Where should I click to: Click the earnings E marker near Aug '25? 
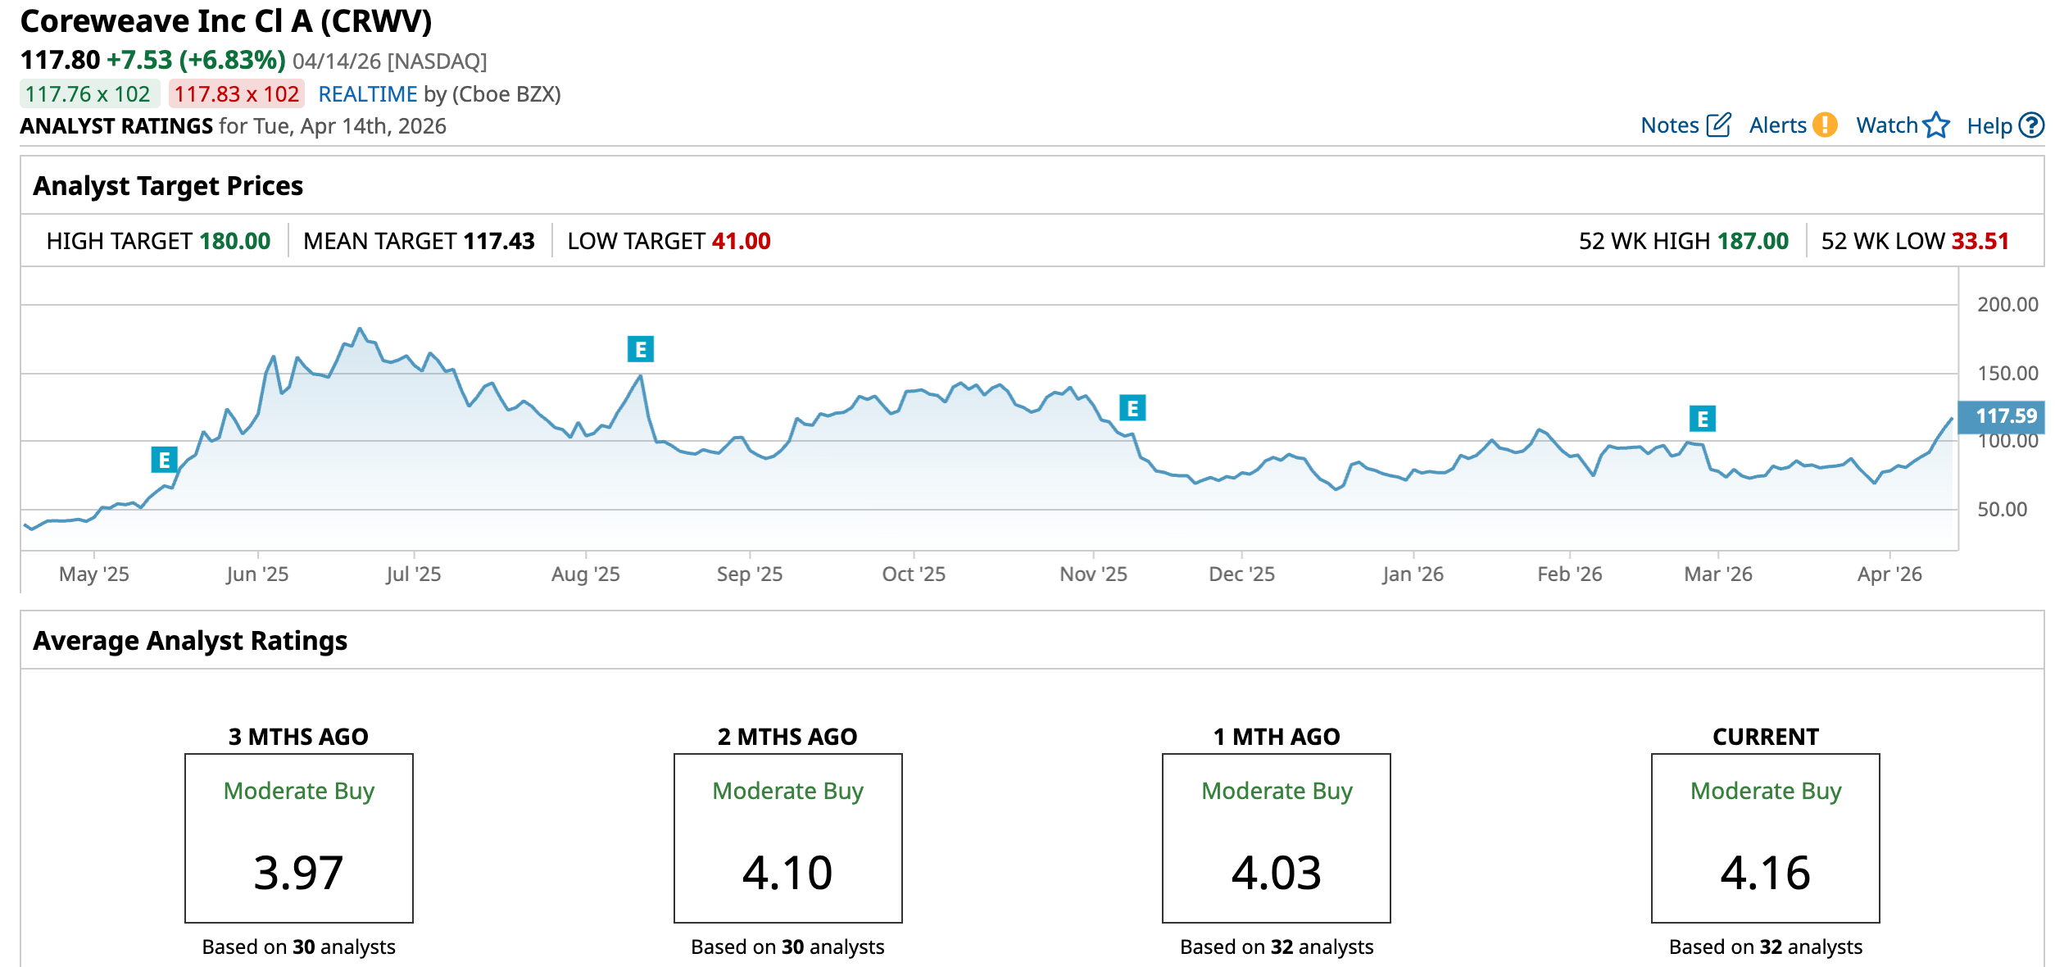(x=641, y=349)
